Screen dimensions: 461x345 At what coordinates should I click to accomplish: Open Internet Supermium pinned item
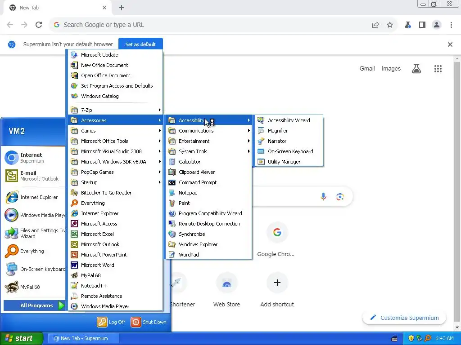pyautogui.click(x=33, y=158)
